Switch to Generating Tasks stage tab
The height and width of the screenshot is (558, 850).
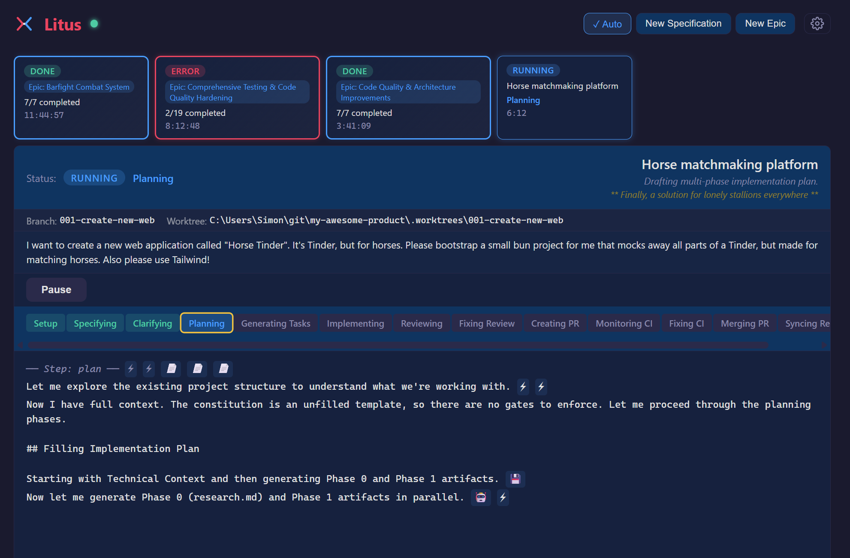(x=275, y=323)
